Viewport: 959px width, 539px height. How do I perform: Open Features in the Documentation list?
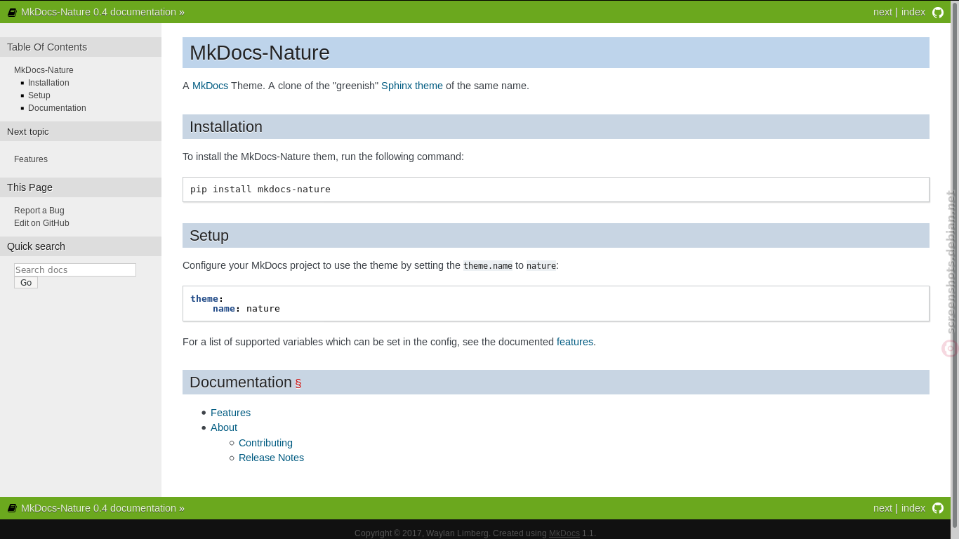pos(230,413)
